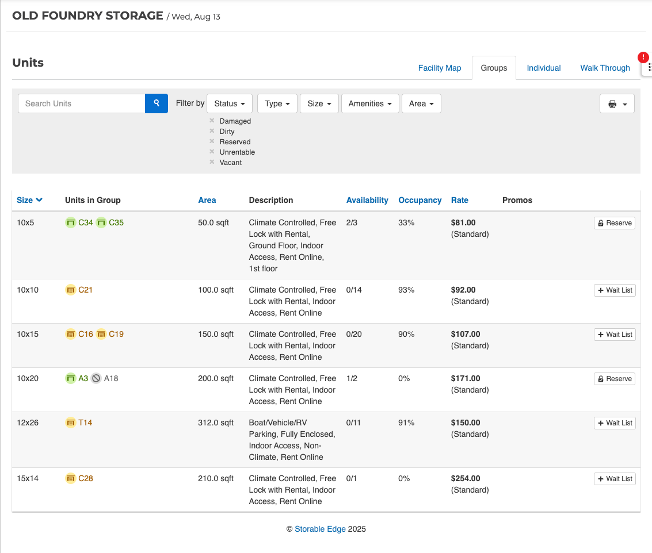Click the green A3 unit icon
Viewport: 652px width, 553px height.
click(x=71, y=379)
